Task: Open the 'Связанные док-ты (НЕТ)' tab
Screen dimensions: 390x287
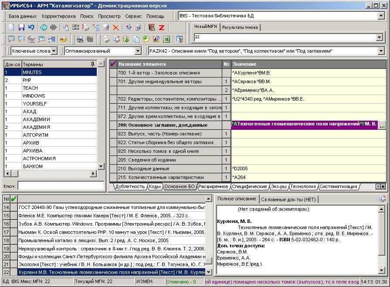Action: [289, 199]
